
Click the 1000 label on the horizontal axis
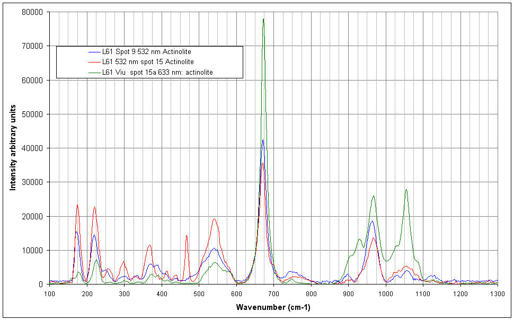pos(385,293)
